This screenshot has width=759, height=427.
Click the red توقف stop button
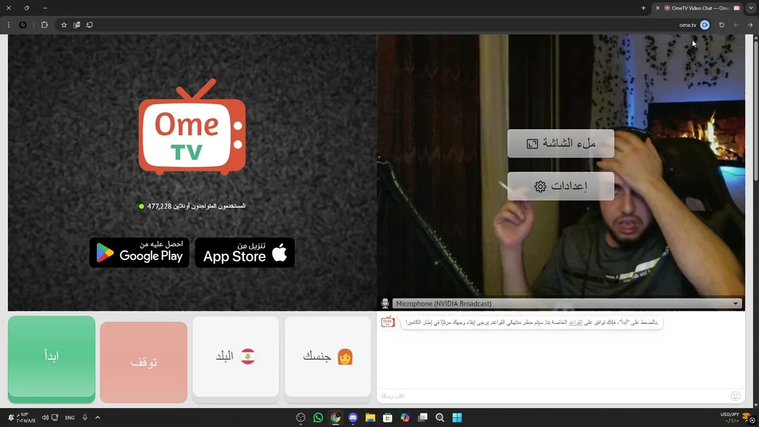[x=143, y=362]
